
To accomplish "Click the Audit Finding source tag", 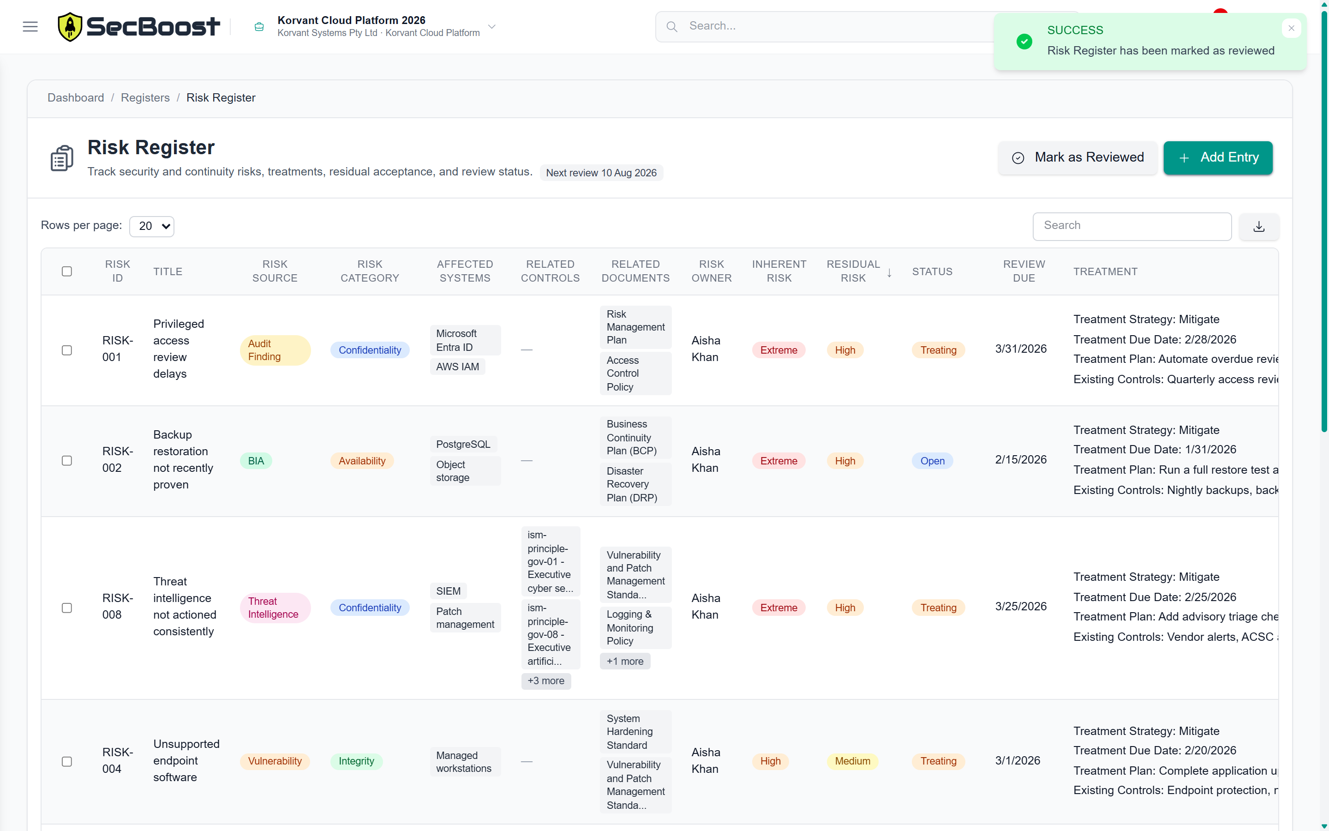I will click(x=275, y=350).
